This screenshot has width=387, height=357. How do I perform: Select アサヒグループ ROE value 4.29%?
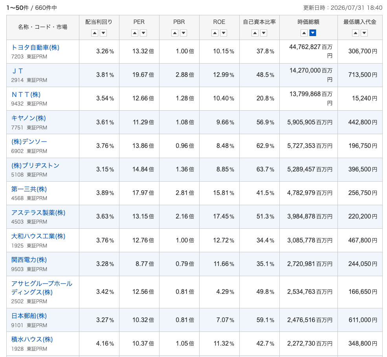click(225, 292)
